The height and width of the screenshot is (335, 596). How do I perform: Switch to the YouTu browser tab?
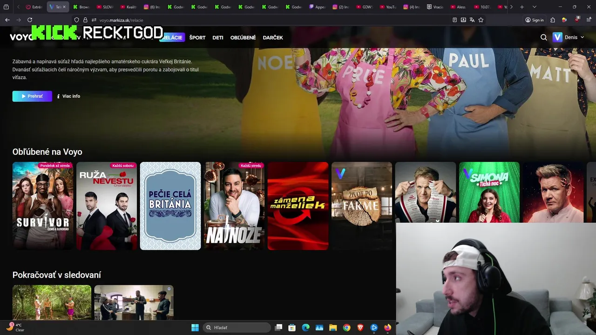click(x=388, y=7)
